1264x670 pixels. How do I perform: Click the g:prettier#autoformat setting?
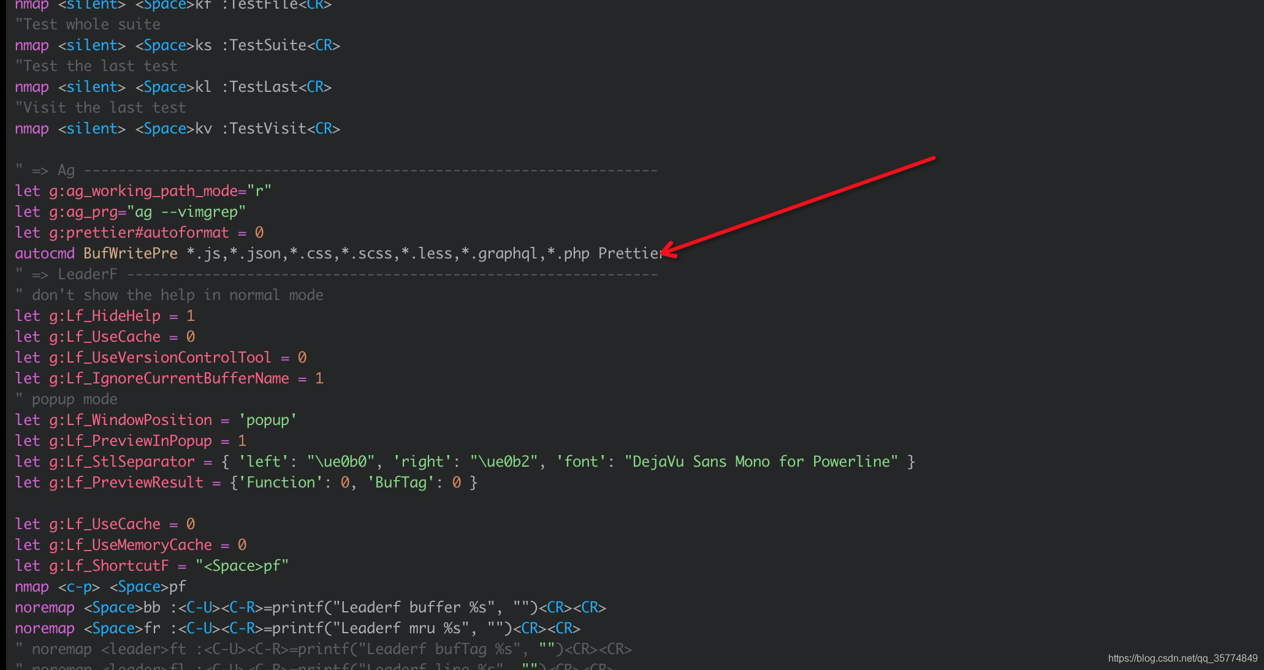139,233
